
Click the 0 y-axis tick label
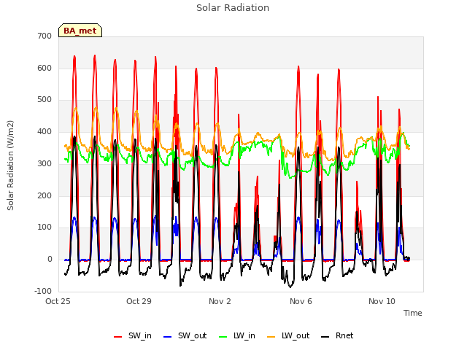pyautogui.click(x=50, y=260)
